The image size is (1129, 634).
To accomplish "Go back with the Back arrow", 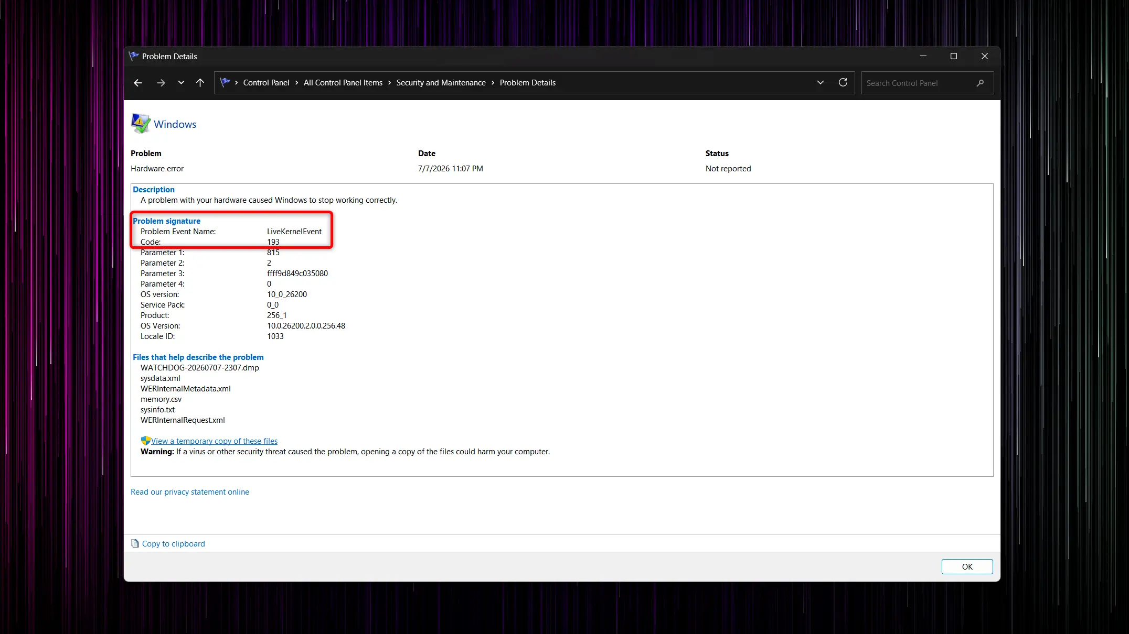I will coord(138,83).
